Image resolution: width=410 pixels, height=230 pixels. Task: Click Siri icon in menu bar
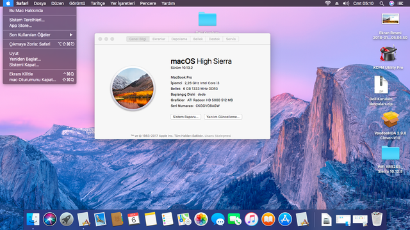click(x=391, y=3)
